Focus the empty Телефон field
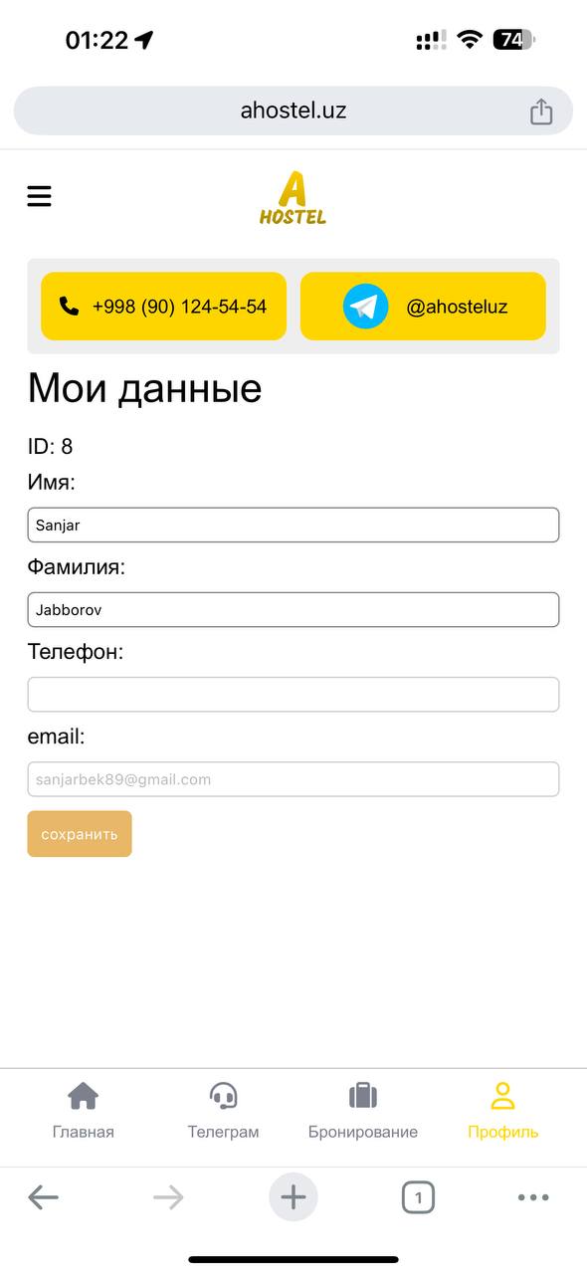This screenshot has width=587, height=1274. [x=293, y=695]
